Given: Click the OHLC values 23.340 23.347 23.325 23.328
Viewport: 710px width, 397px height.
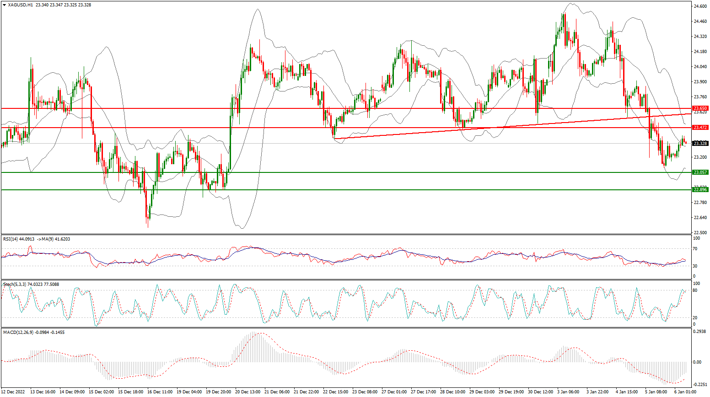Looking at the screenshot, I should tap(63, 5).
